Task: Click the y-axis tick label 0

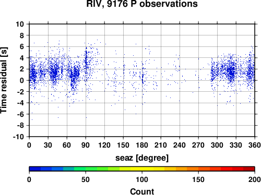Action: 22,80
